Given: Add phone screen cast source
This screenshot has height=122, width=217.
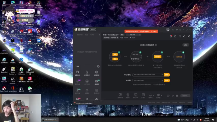Looking at the screenshot, I should (x=136, y=96).
